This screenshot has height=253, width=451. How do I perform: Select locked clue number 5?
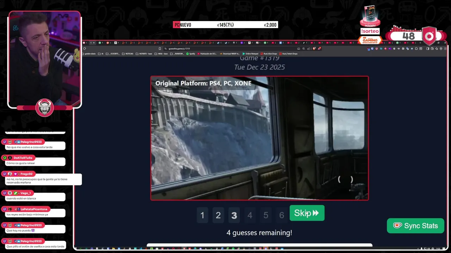266,215
